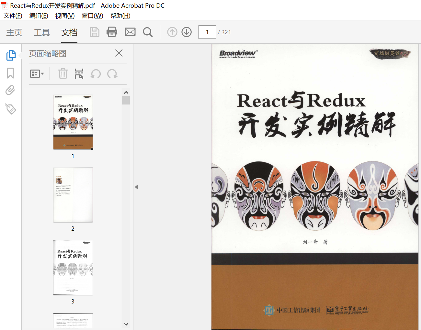The height and width of the screenshot is (330, 421).
Task: Switch to the 工具 tab
Action: pos(42,32)
